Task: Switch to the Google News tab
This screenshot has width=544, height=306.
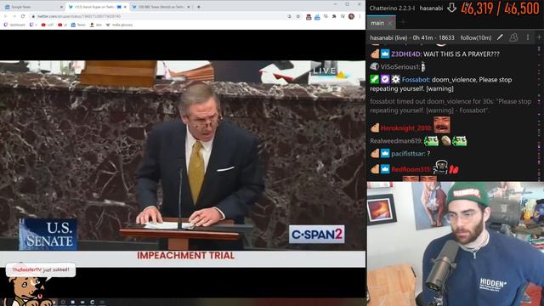Action: click(x=33, y=7)
